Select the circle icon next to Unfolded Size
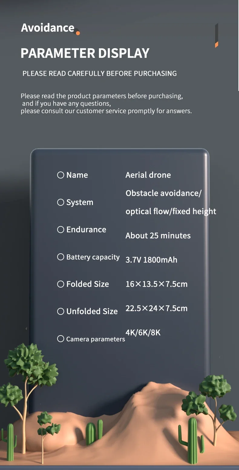239x470 pixels. 61,312
